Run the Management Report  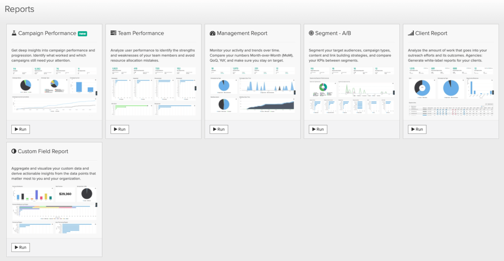tap(219, 130)
